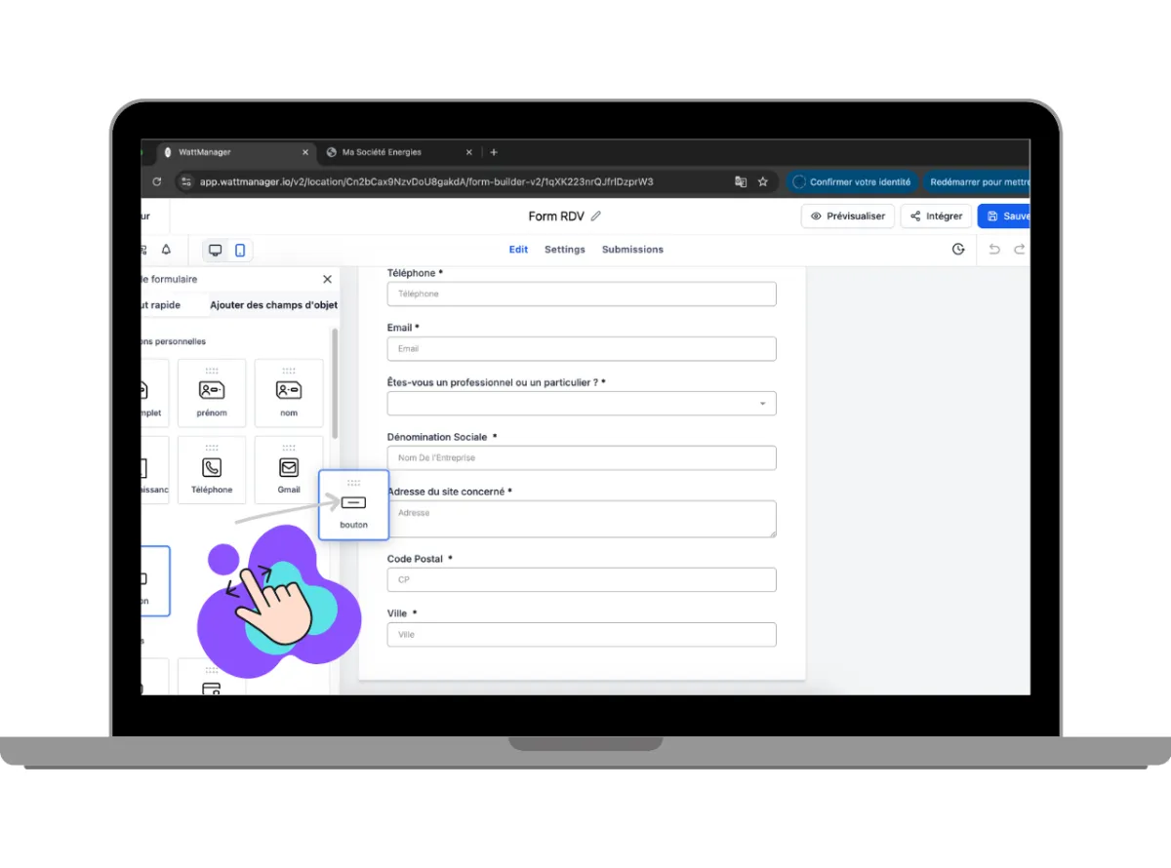Screen dimensions: 1171x868
Task: Bookmark this page with the star icon
Action: (763, 181)
